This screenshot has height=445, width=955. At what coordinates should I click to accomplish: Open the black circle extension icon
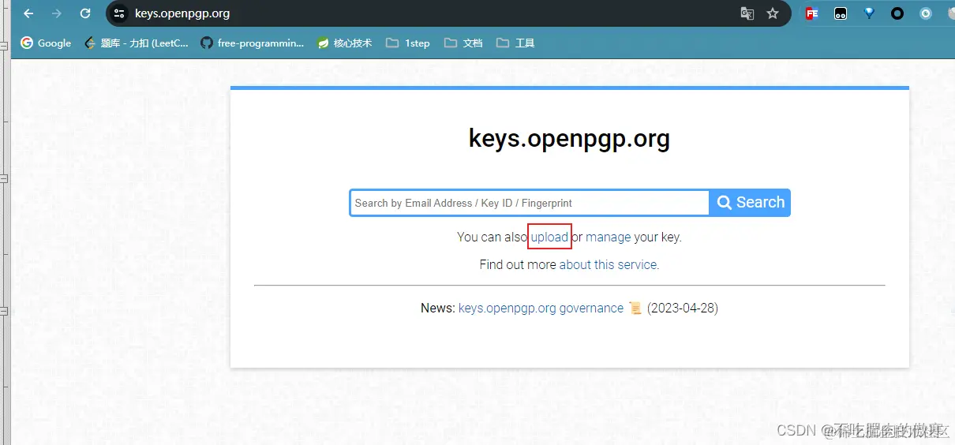pos(897,13)
